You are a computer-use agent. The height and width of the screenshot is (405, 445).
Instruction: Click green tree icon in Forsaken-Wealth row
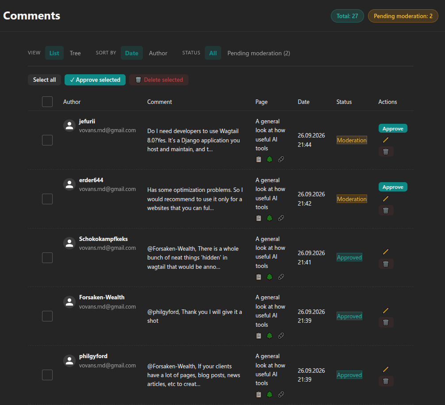coord(270,336)
